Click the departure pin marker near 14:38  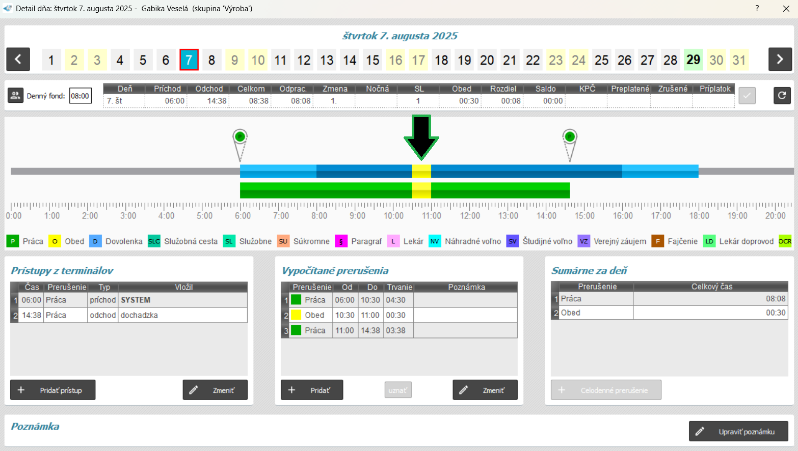[x=570, y=137]
